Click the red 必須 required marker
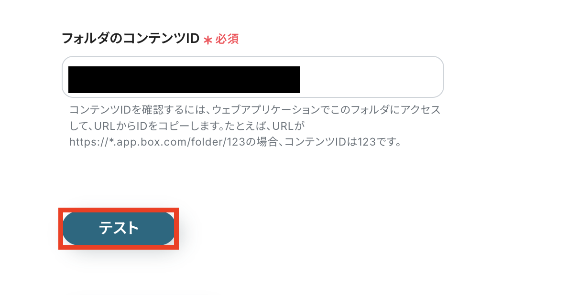Viewport: 567px width, 295px height. (227, 39)
